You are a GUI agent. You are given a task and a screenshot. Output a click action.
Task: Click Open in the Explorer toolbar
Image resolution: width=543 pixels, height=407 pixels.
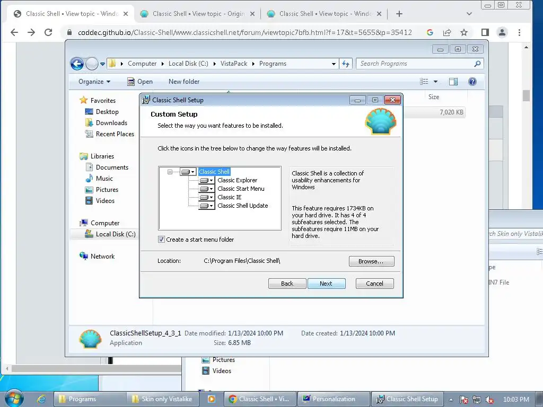[x=140, y=82]
